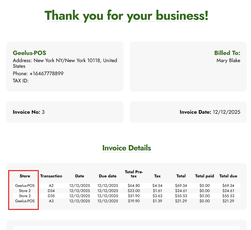The width and height of the screenshot is (251, 230).
Task: Click the Invoice Details section heading
Action: (x=126, y=148)
